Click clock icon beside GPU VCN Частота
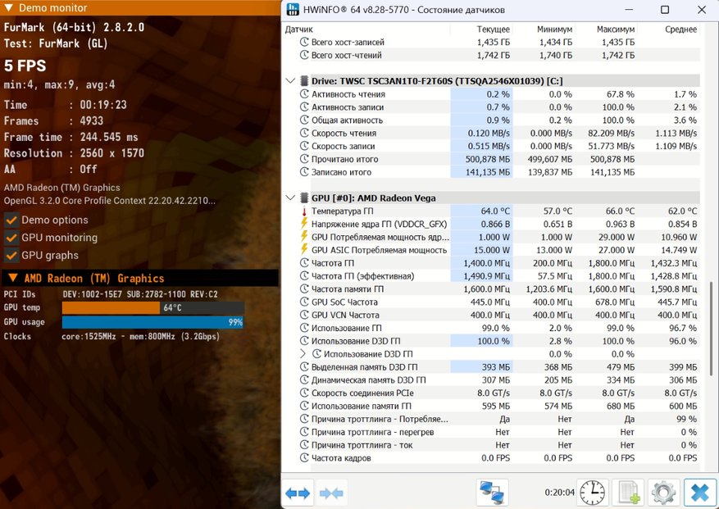Viewport: 719px width, 509px height. pyautogui.click(x=304, y=315)
